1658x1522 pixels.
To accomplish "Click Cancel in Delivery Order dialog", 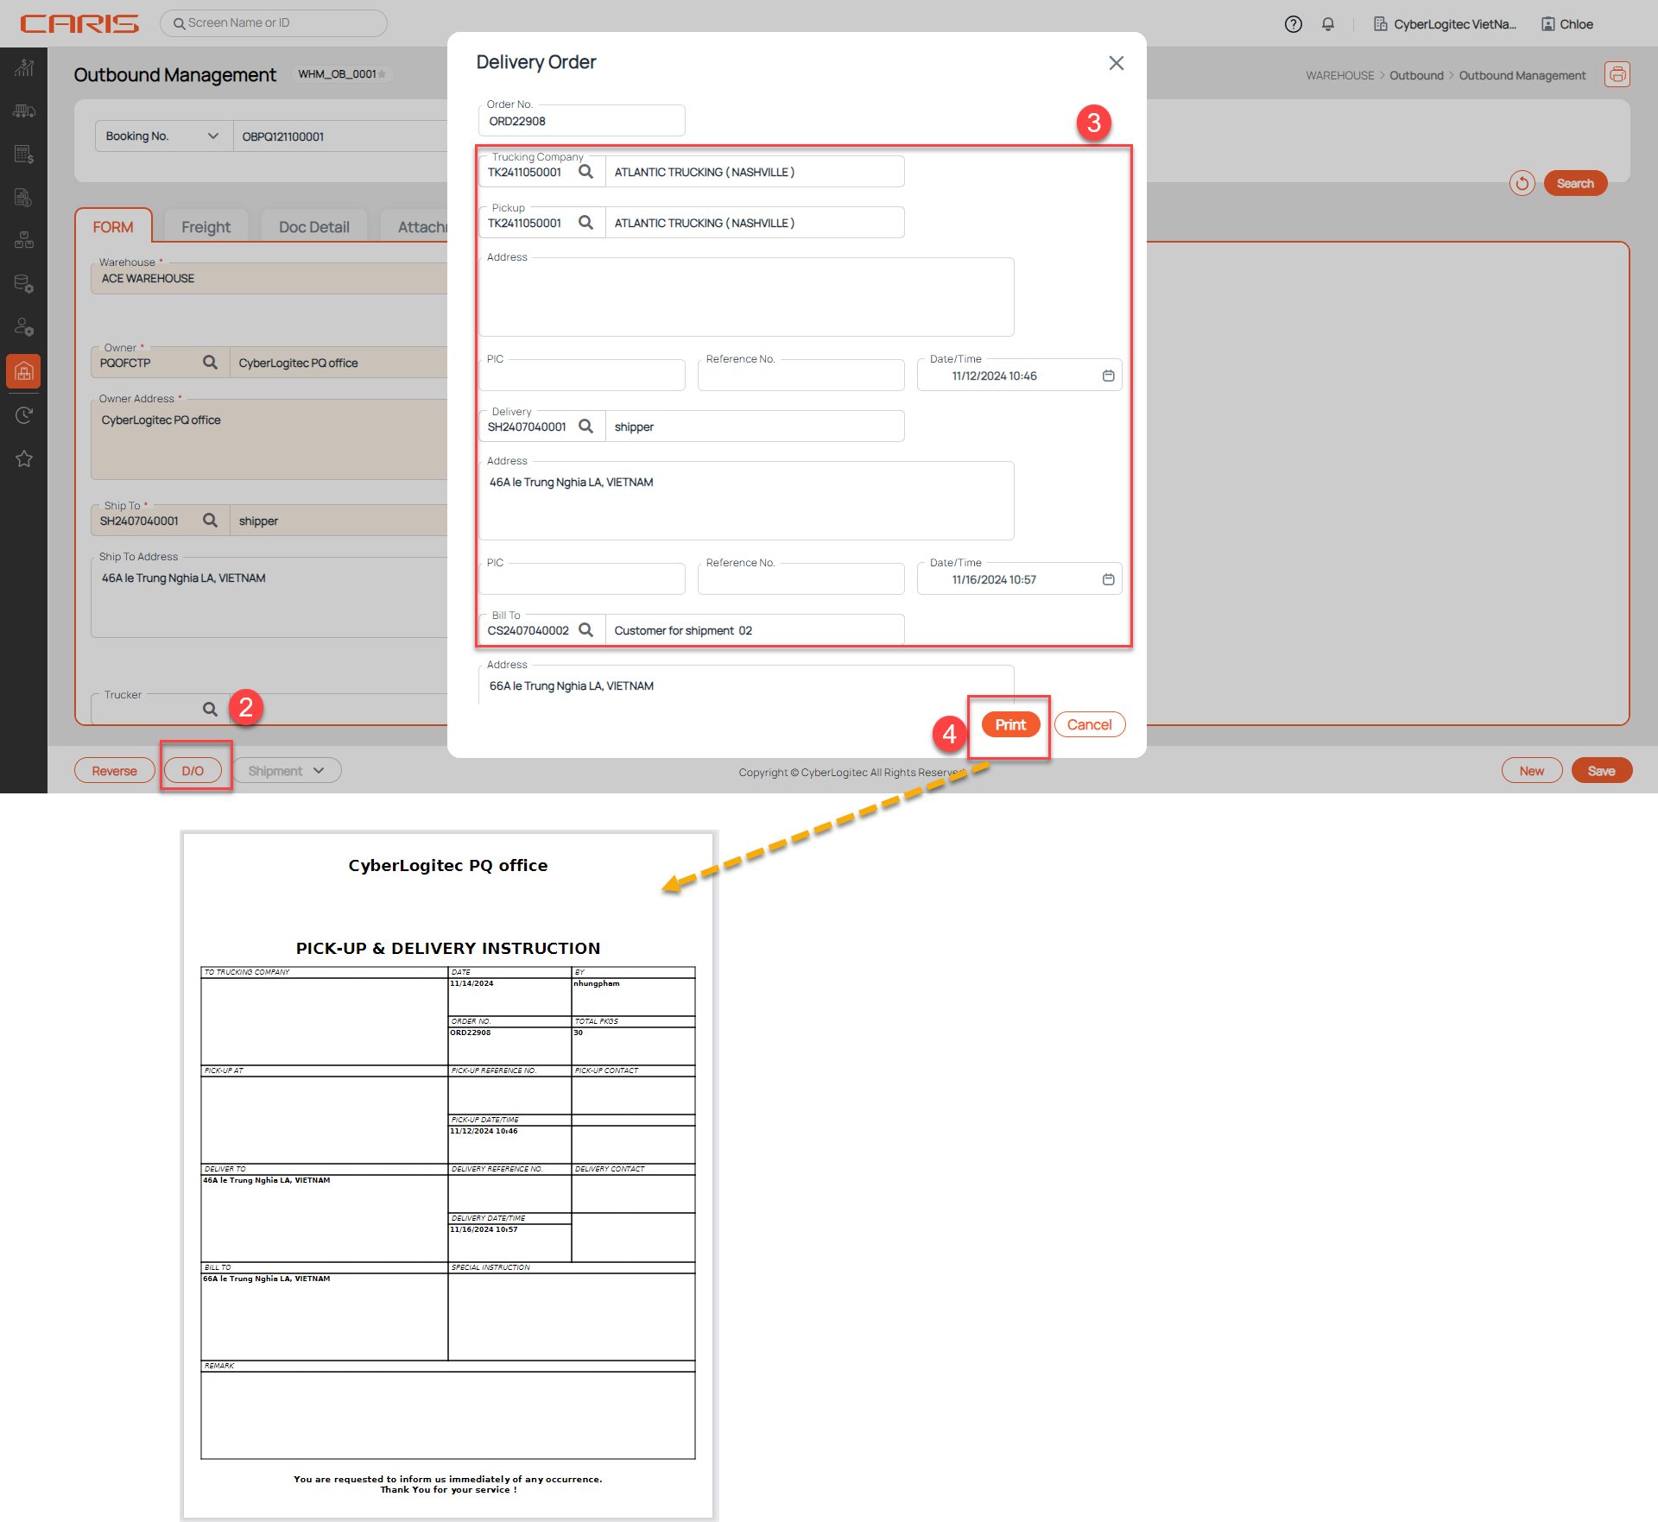I will 1089,725.
